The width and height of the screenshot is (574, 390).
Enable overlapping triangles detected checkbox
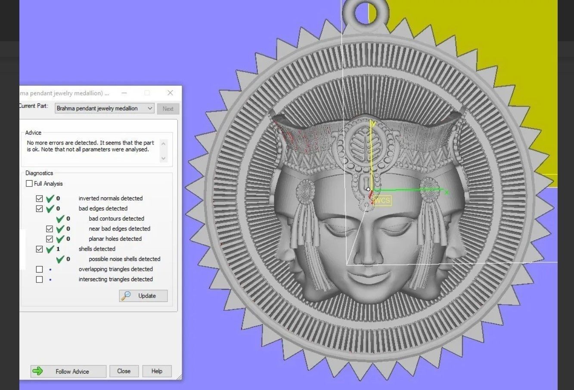pyautogui.click(x=40, y=269)
